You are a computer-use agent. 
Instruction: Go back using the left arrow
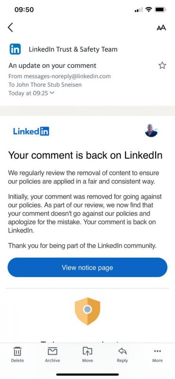[10, 27]
